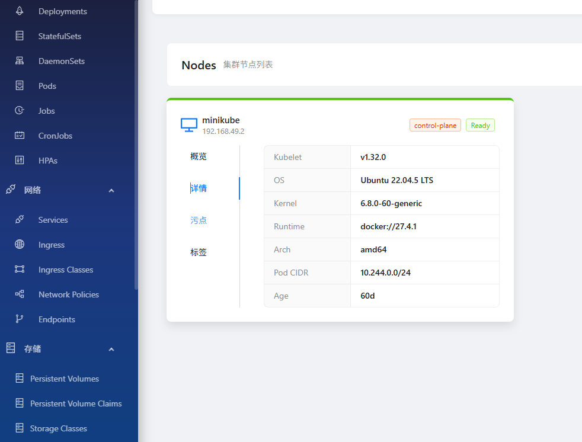Click the Pods icon in sidebar

pyautogui.click(x=20, y=85)
